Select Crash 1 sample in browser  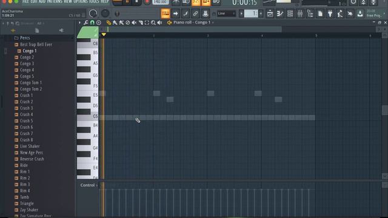coord(26,96)
